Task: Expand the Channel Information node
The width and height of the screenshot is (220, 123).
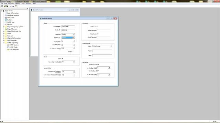Action: 4,38
